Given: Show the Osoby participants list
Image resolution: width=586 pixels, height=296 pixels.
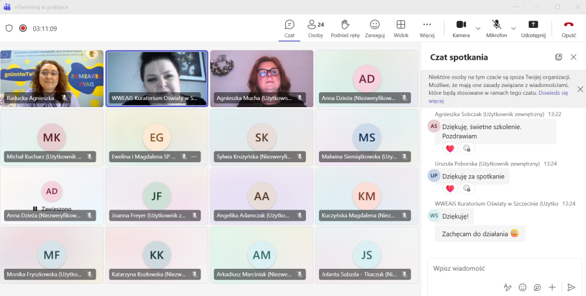Looking at the screenshot, I should coord(316,28).
